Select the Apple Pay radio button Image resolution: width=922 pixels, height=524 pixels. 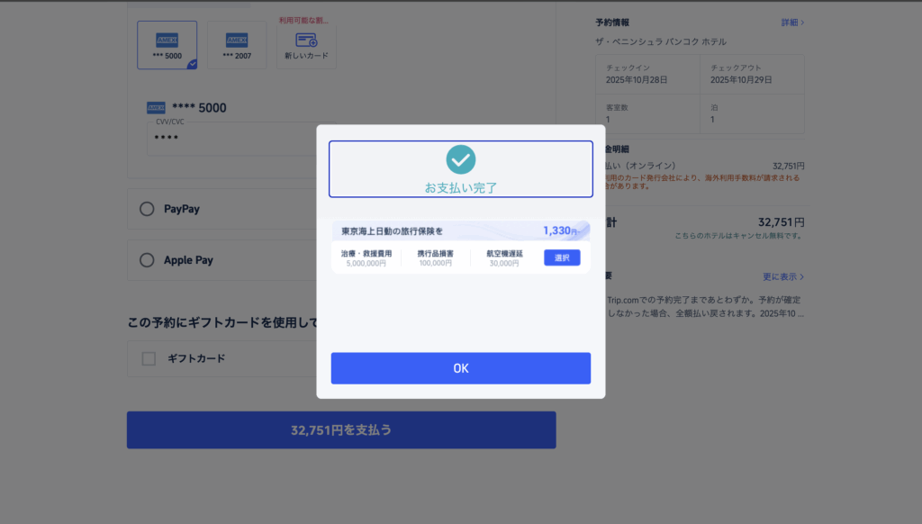click(147, 260)
